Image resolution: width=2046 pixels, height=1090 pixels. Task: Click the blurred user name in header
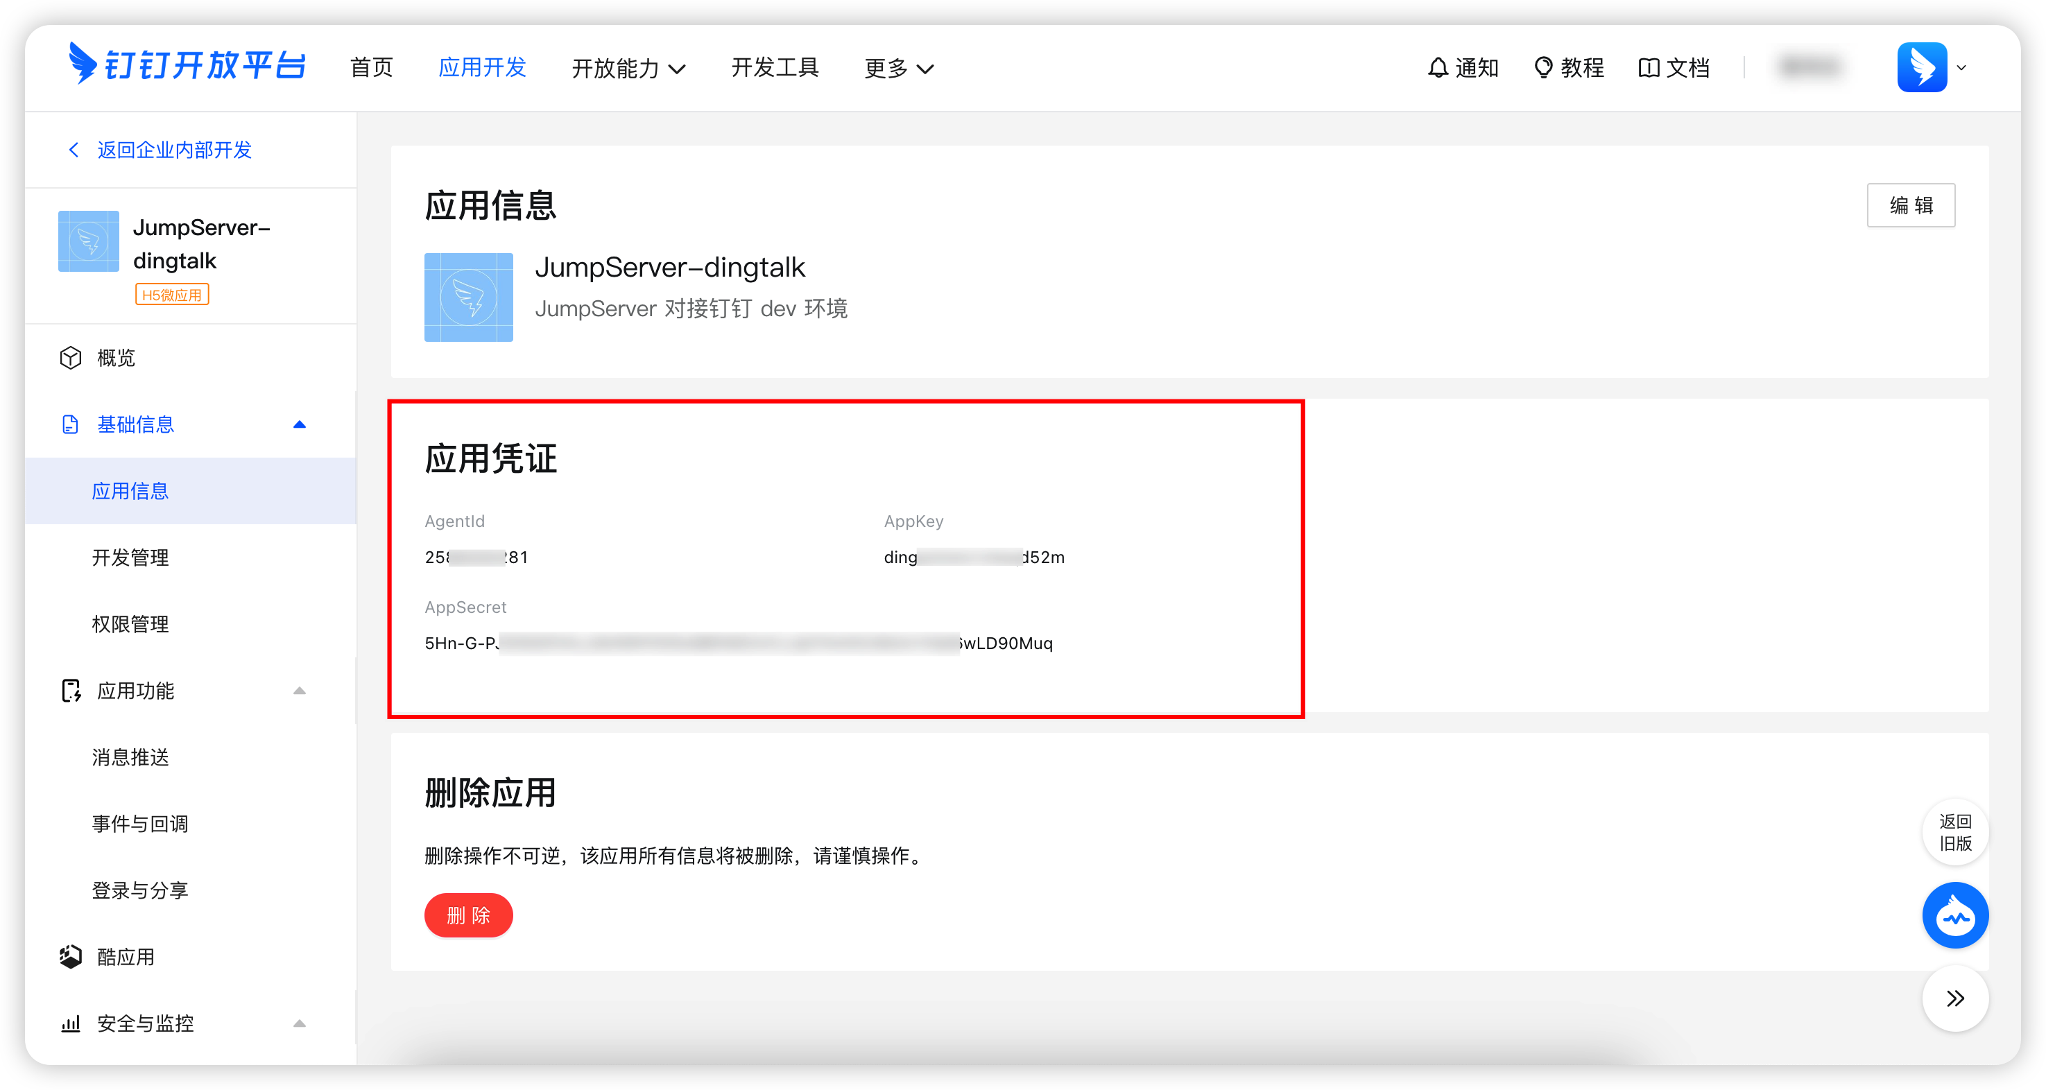pyautogui.click(x=1810, y=67)
